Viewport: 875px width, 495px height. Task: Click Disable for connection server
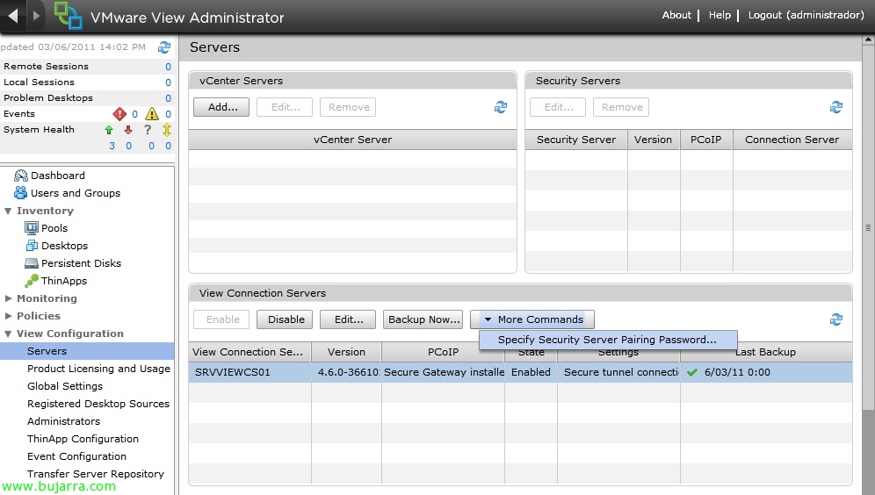coord(285,319)
